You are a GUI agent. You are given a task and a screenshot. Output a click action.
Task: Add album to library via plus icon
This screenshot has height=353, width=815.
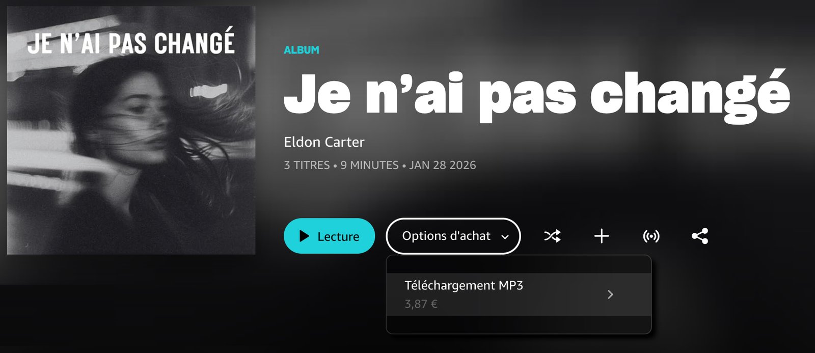click(602, 236)
